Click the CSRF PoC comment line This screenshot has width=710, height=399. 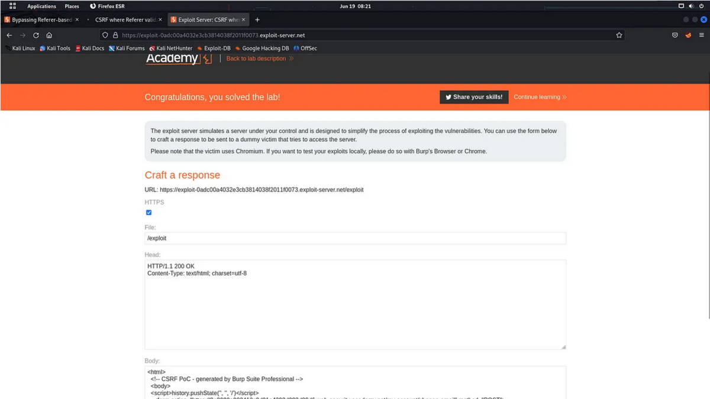coord(227,379)
